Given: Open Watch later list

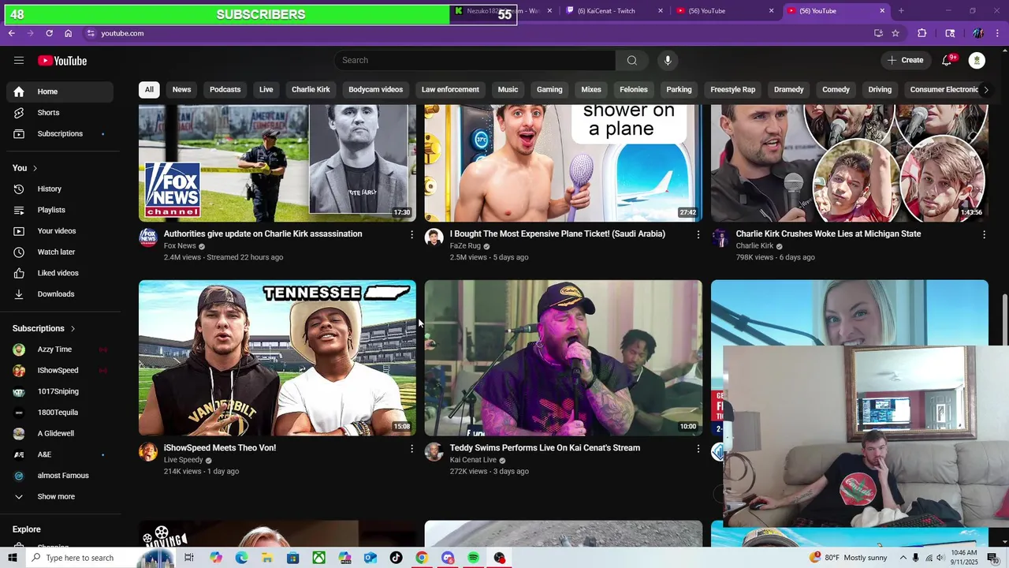Looking at the screenshot, I should pyautogui.click(x=60, y=252).
